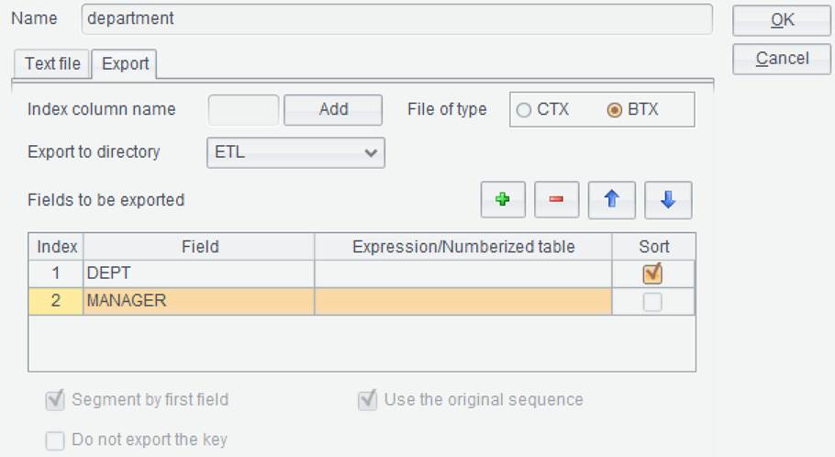Image resolution: width=835 pixels, height=457 pixels.
Task: Toggle the Segment by first field checkbox
Action: (55, 400)
